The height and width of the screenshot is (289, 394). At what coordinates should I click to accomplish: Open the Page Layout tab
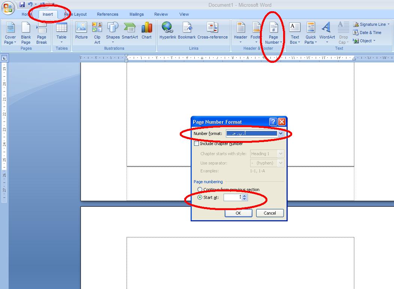click(x=75, y=14)
